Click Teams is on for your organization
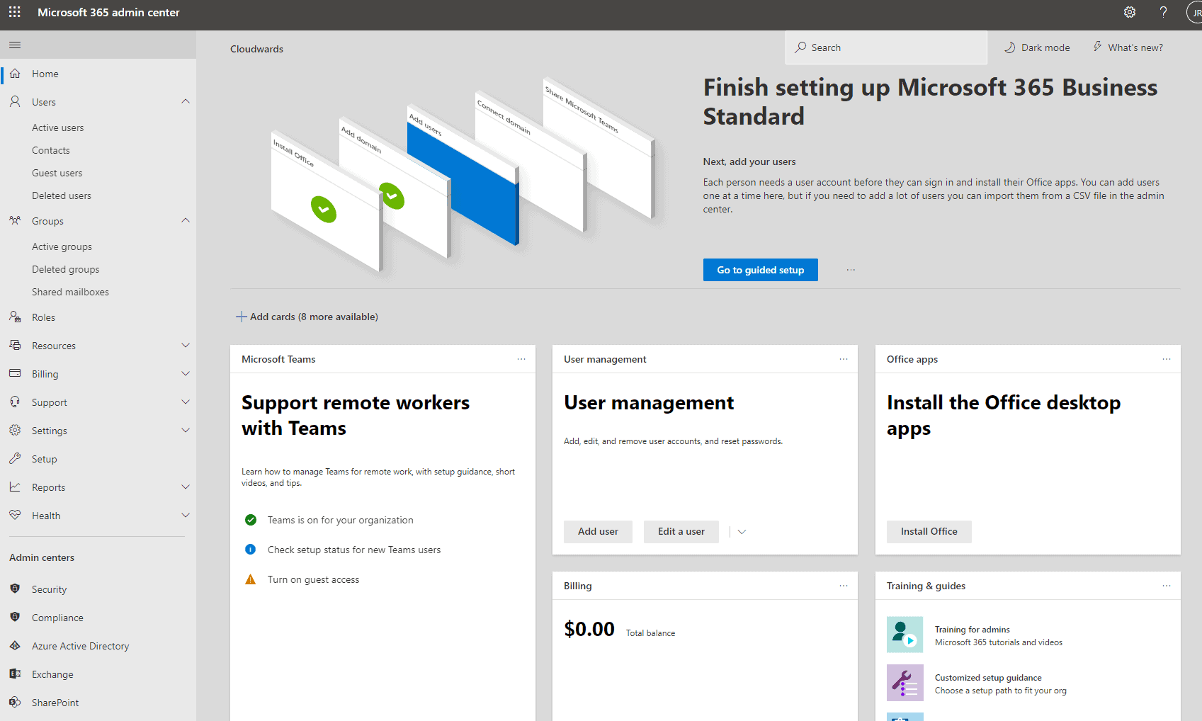This screenshot has width=1202, height=721. (x=341, y=520)
